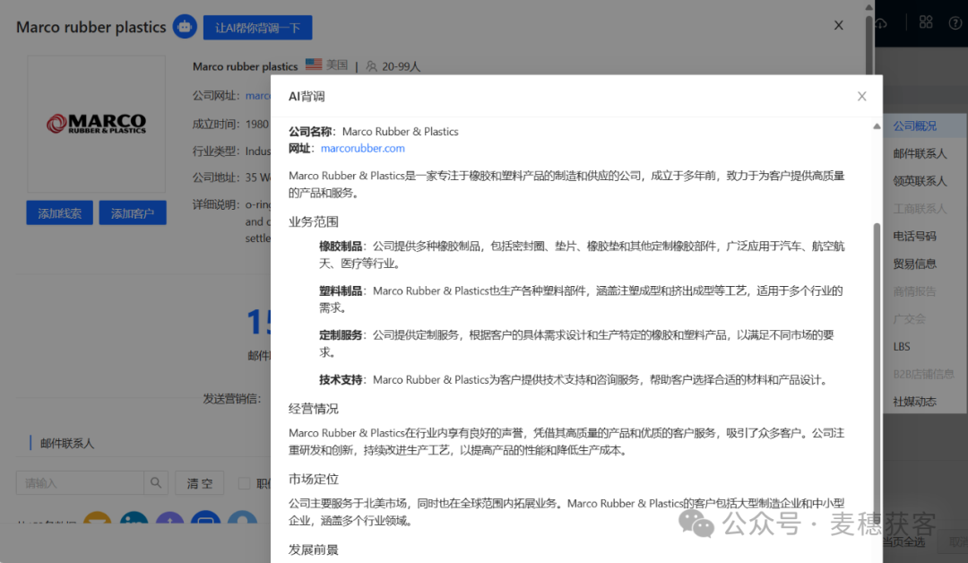Image resolution: width=968 pixels, height=563 pixels.
Task: Select 广交会 in the right sidebar
Action: click(x=909, y=319)
